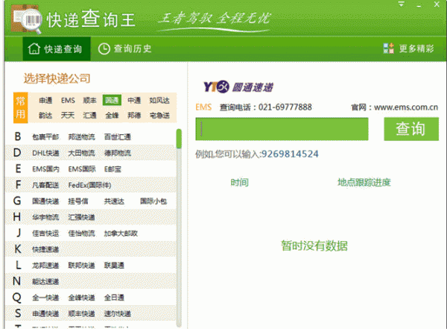This screenshot has width=447, height=329.
Task: Choose 国际小包 in row G
Action: (x=153, y=201)
